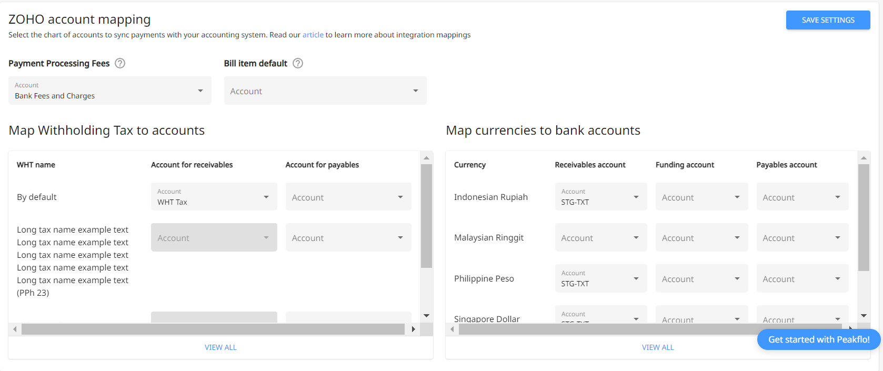Click the 'Philippine Peso' currency label
This screenshot has height=371, width=883.
pos(484,278)
